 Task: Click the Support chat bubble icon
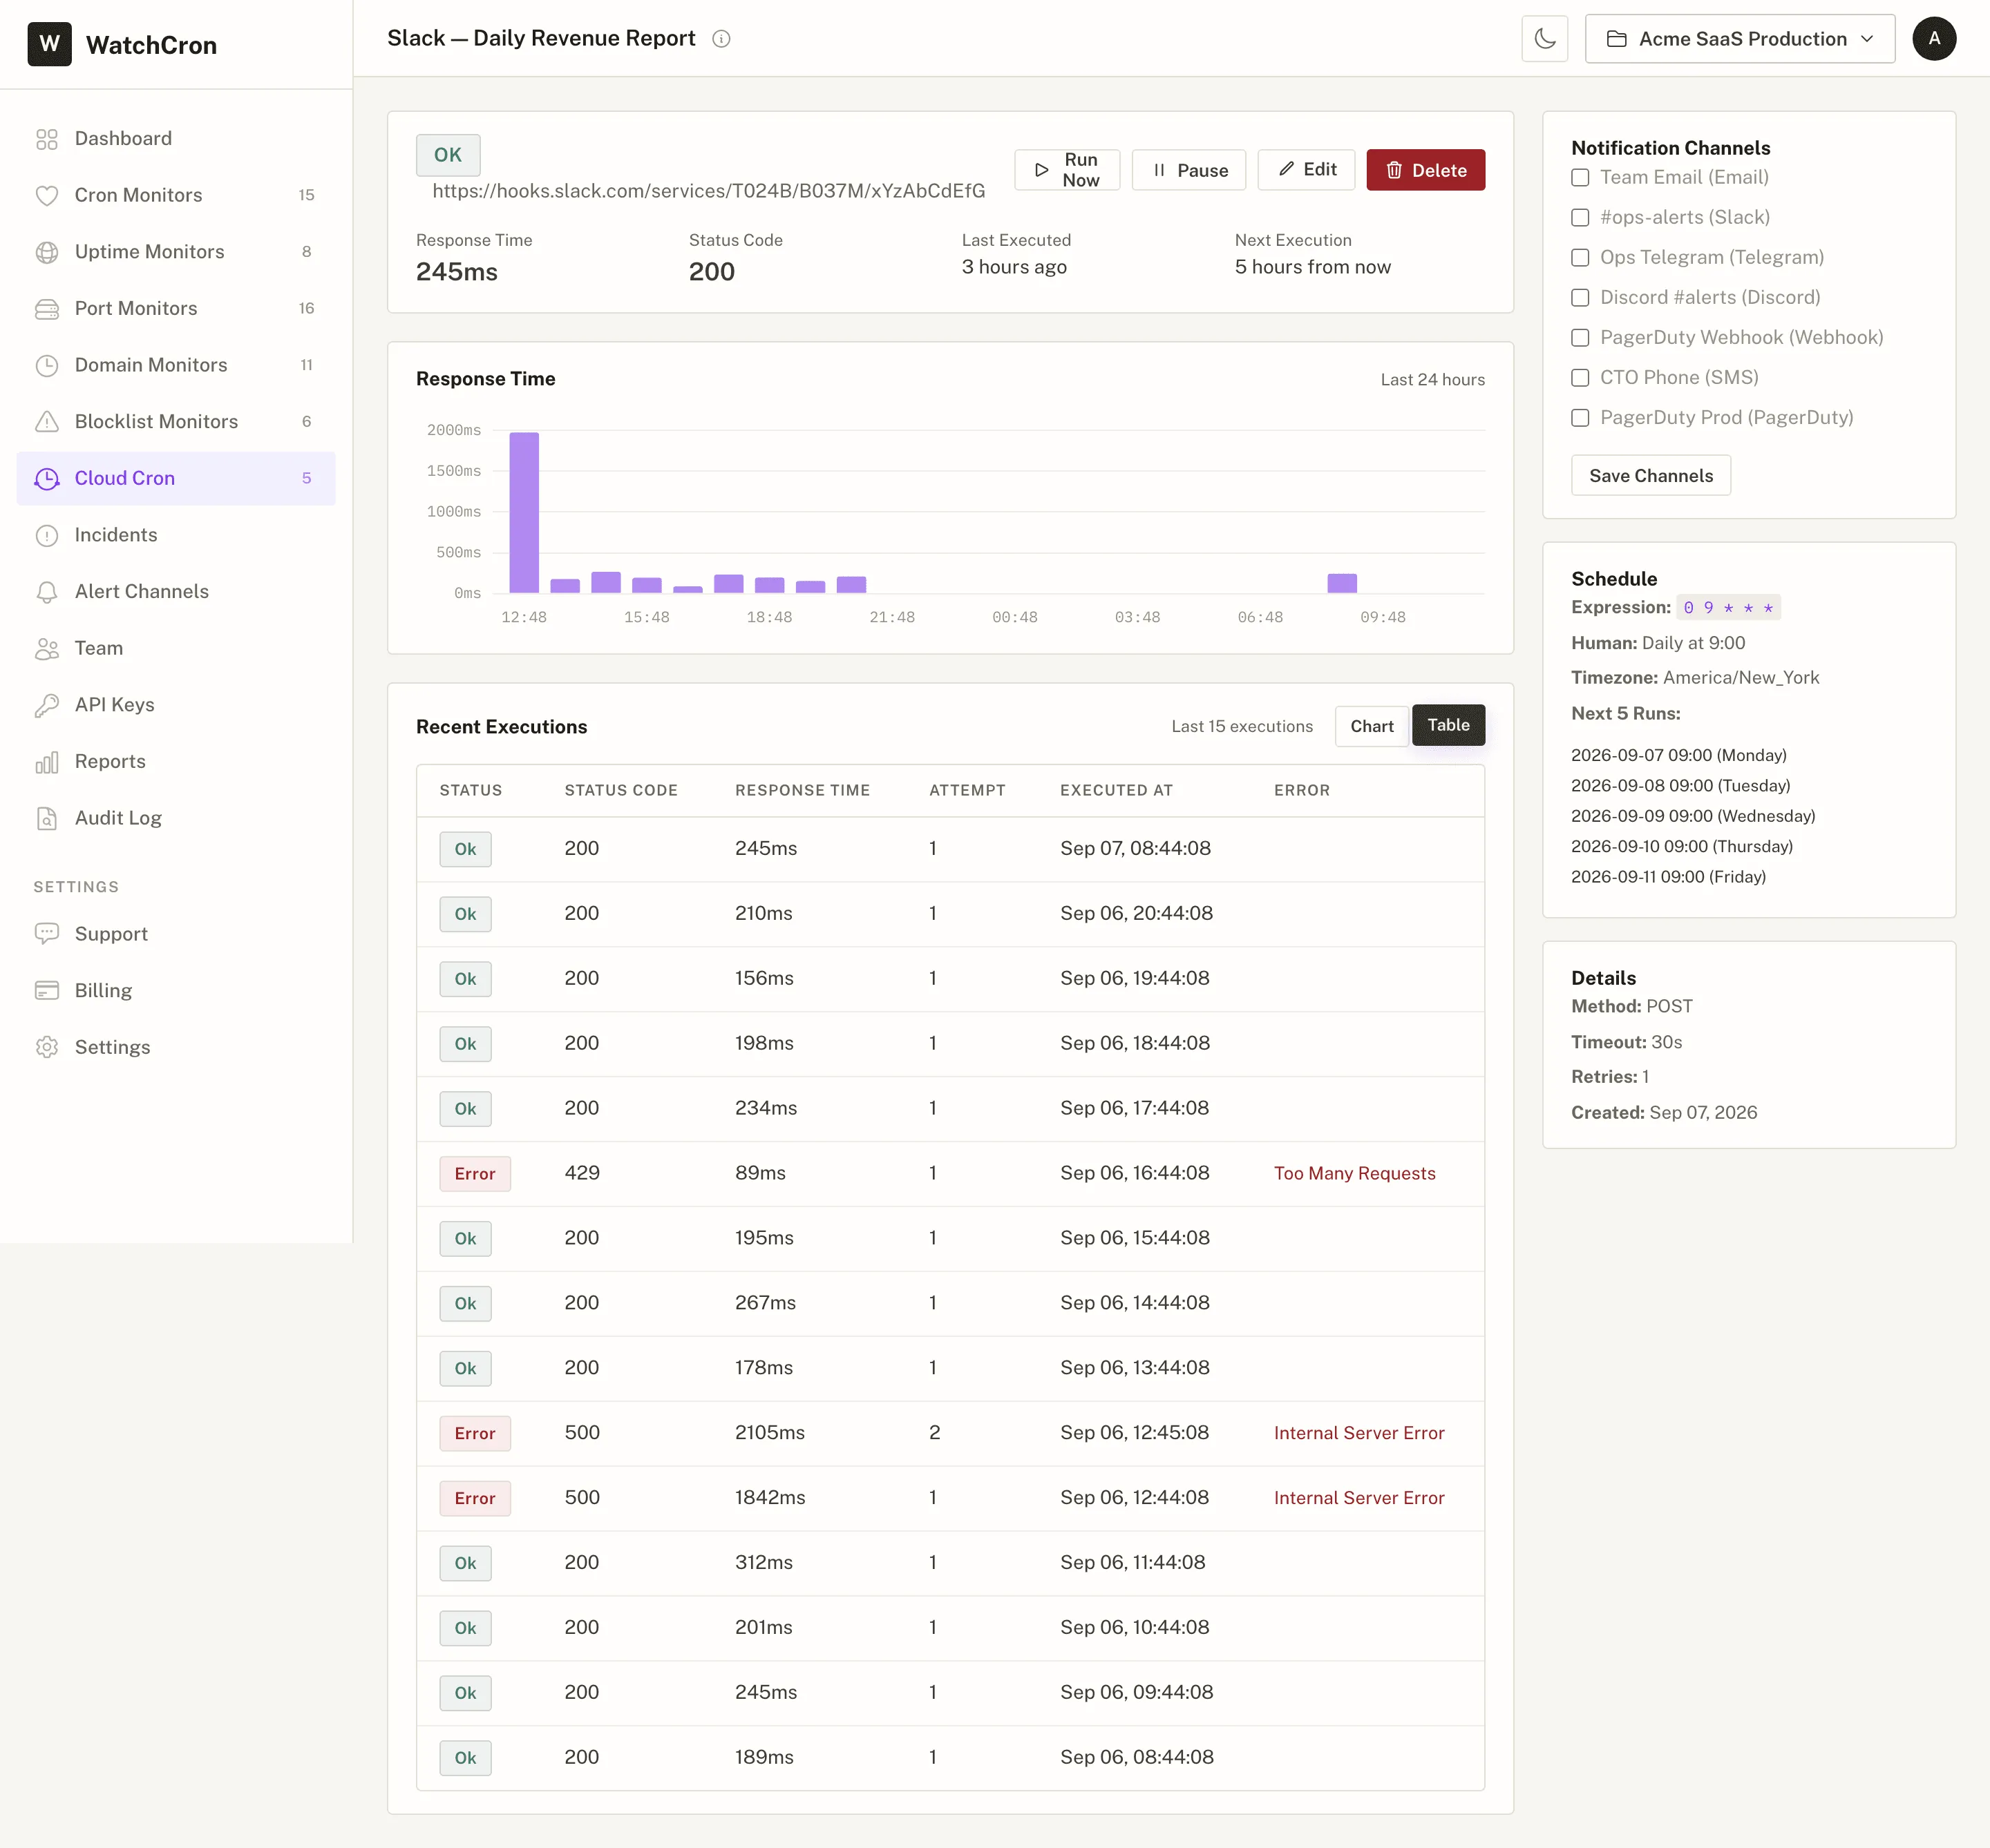click(x=47, y=934)
